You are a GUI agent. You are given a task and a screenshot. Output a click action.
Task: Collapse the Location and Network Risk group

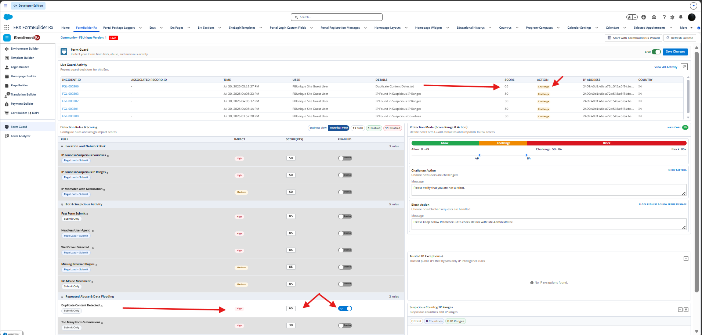(x=62, y=147)
